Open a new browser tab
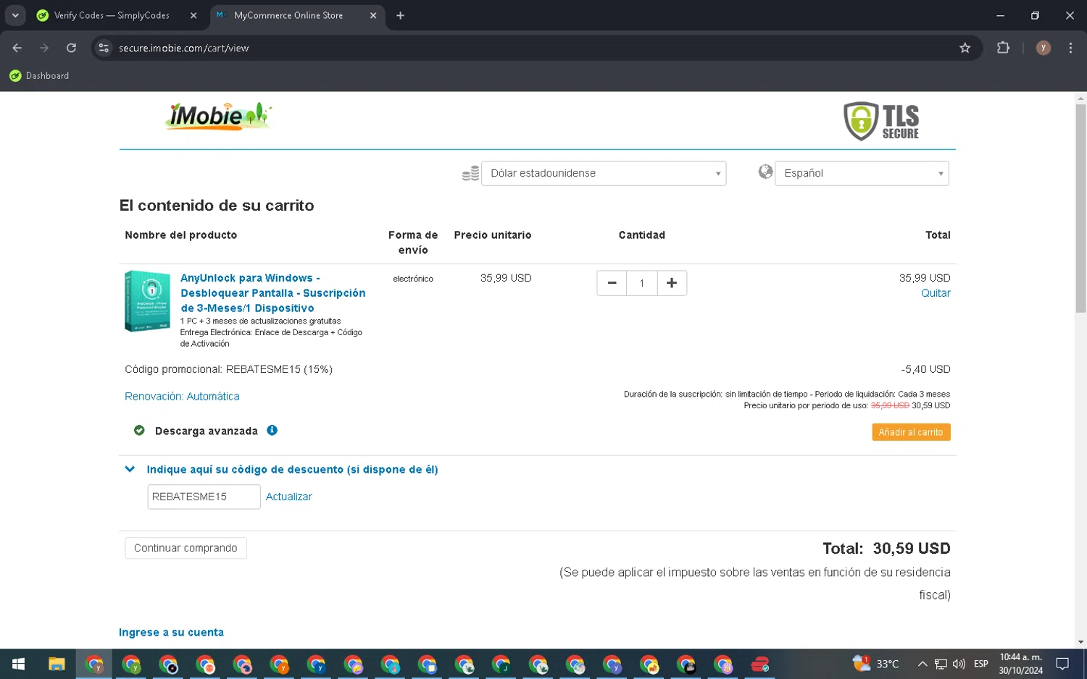Viewport: 1087px width, 679px height. pos(400,15)
